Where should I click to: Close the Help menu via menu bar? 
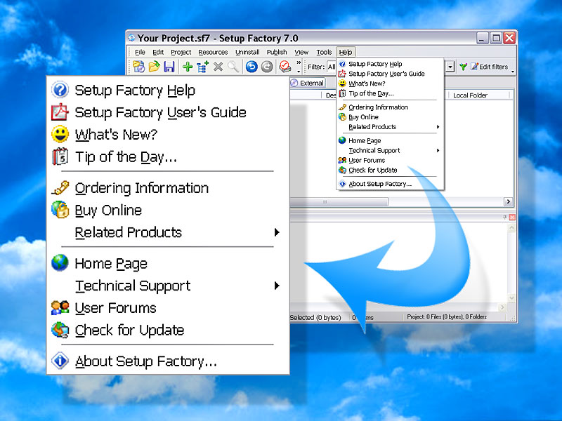click(x=346, y=52)
